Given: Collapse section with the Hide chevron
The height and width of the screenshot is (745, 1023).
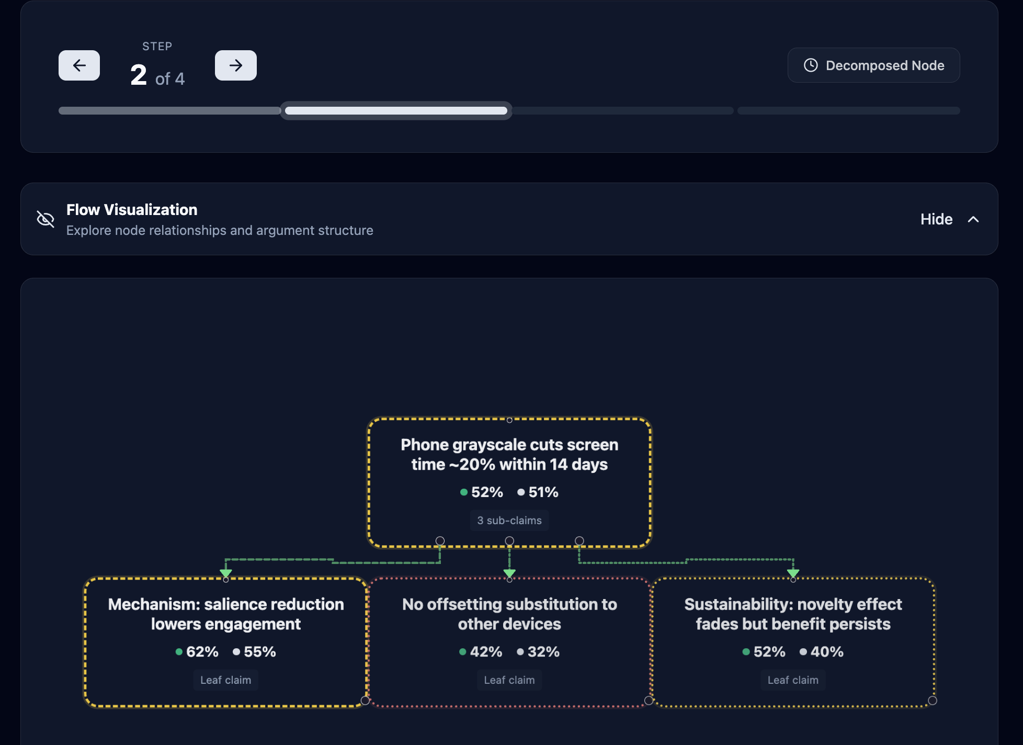Looking at the screenshot, I should [973, 219].
